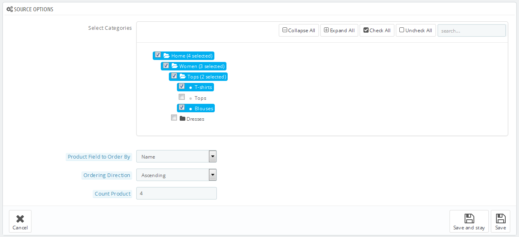Screen dimensions: 519x237
Task: Click the Dresses closed-folder icon
Action: pos(183,118)
